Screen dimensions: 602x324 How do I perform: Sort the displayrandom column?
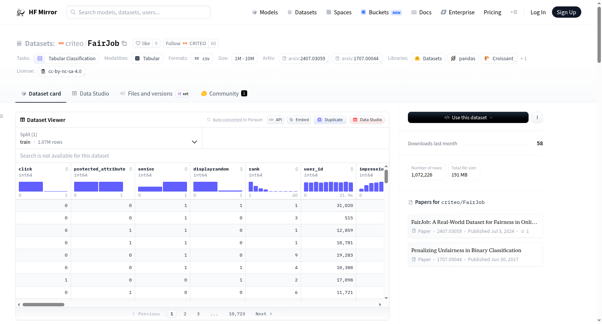click(x=241, y=169)
